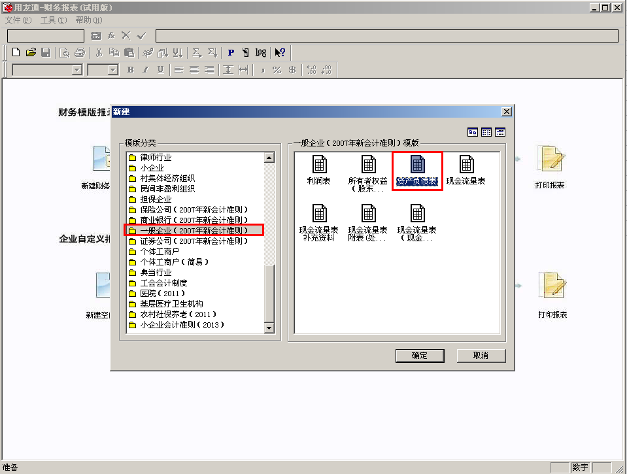Screen dimensions: 627x474
Task: Select 证券公司(2007年新会计准则) category
Action: [188, 241]
